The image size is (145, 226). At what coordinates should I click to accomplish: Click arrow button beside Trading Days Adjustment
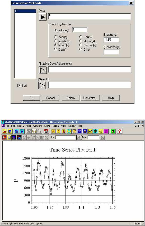43,70
